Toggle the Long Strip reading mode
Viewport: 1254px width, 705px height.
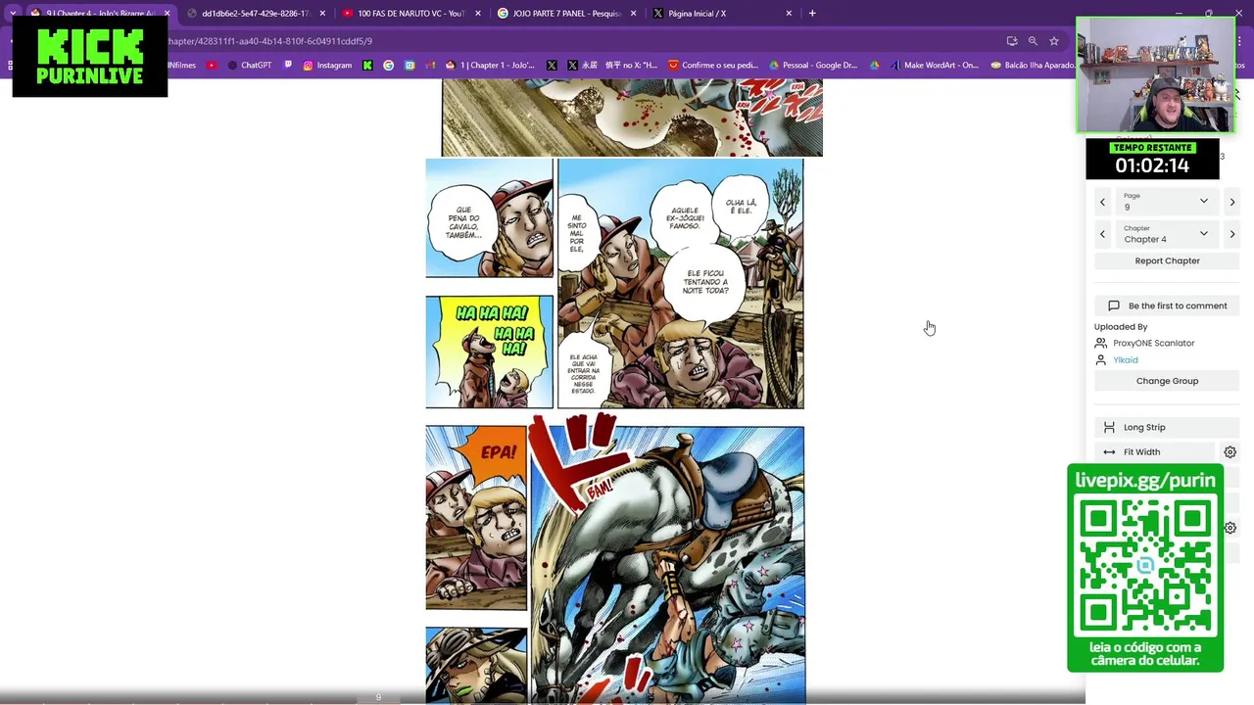[1167, 427]
